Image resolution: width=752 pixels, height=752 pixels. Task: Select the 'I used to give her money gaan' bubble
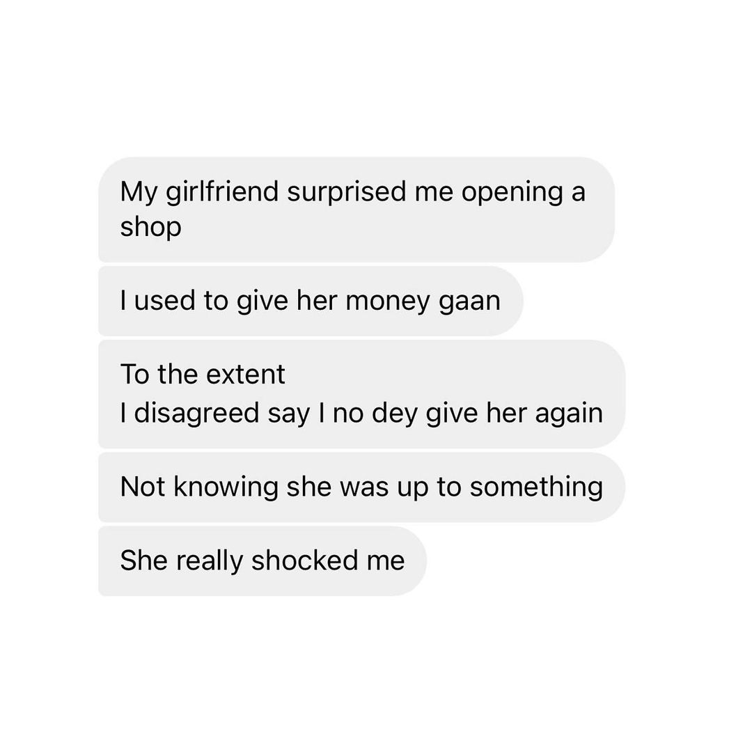(x=311, y=301)
